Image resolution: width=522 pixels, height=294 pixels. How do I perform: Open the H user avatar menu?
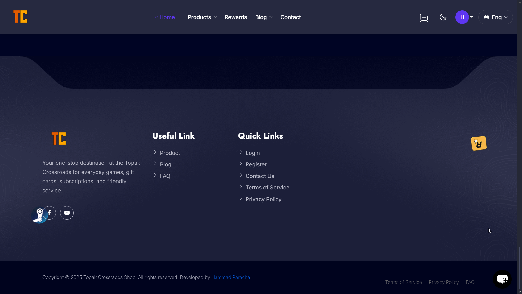coord(462,17)
